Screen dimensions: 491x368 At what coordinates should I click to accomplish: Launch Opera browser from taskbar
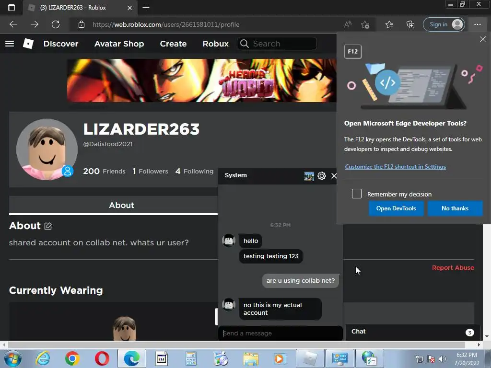(102, 358)
